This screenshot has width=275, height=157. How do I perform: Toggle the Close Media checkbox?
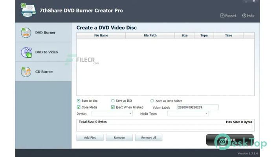pos(79,107)
